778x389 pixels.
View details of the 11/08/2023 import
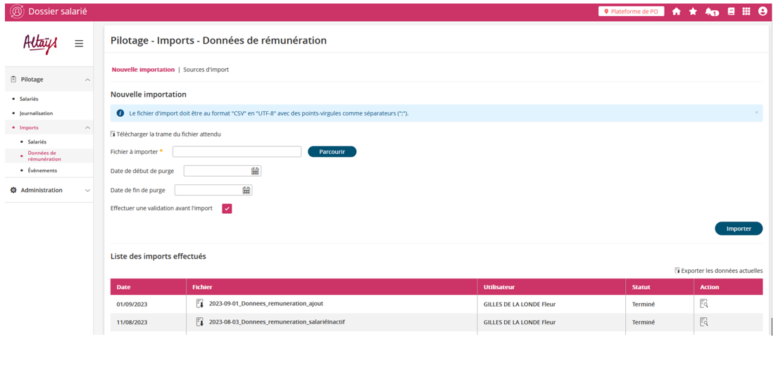pos(703,322)
